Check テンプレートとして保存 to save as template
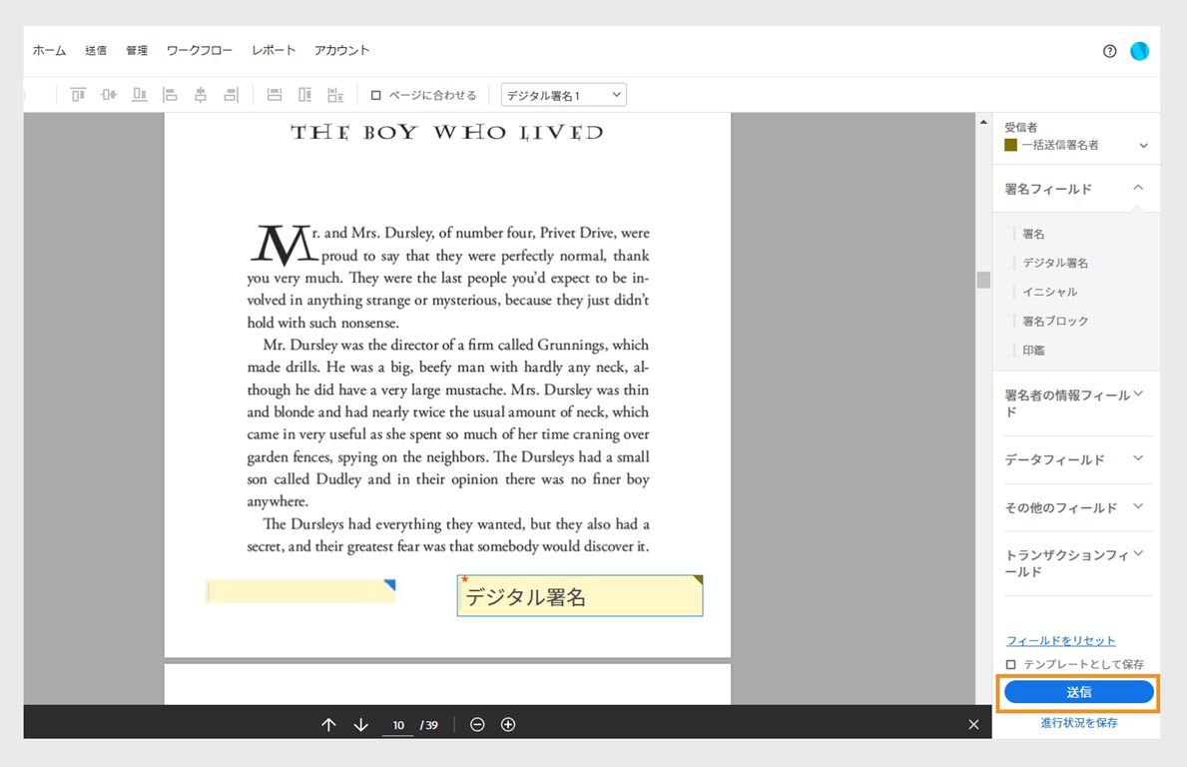The width and height of the screenshot is (1187, 767). point(1011,664)
